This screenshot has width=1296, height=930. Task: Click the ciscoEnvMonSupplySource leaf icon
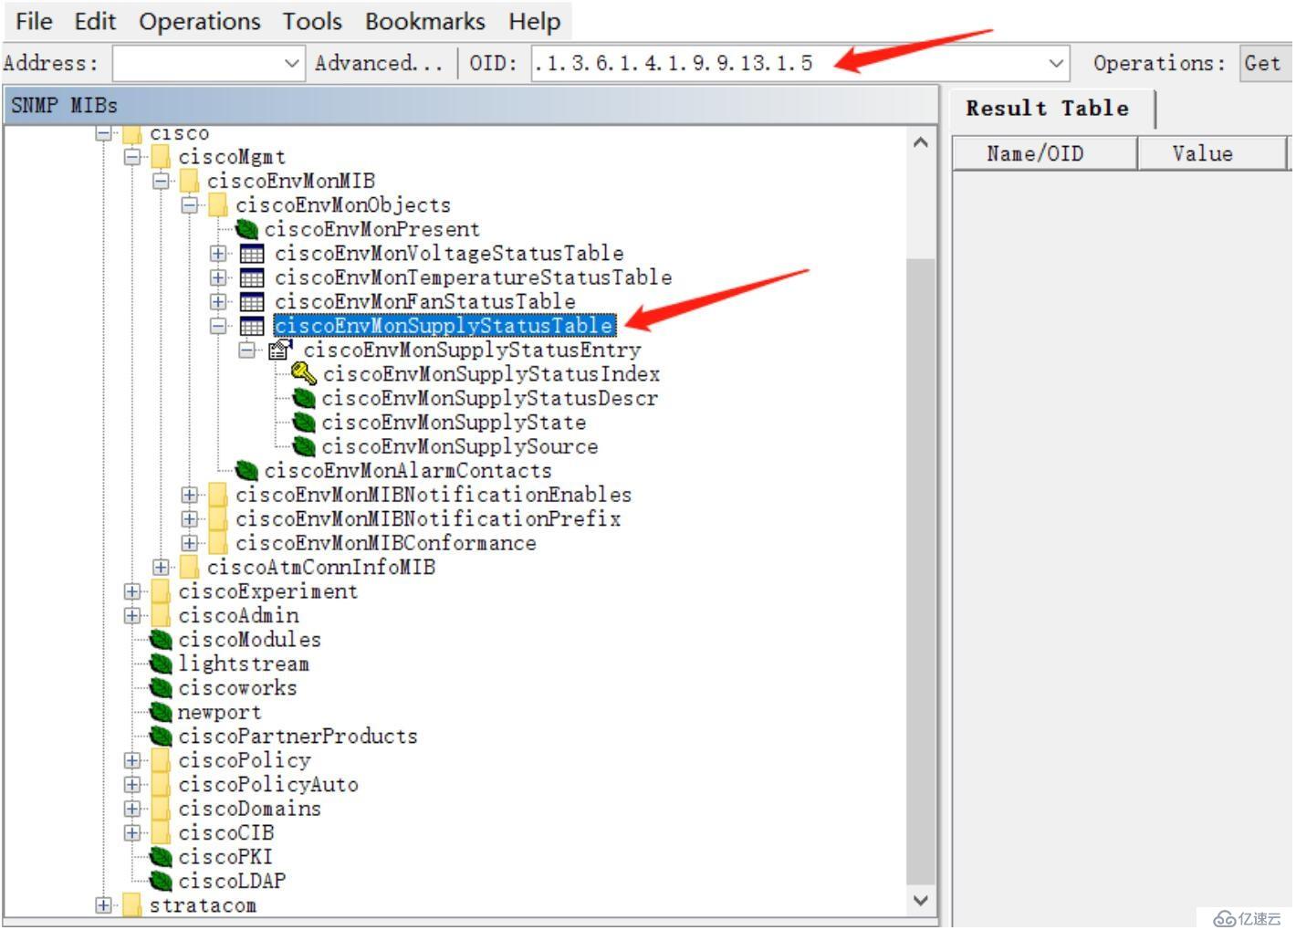point(304,447)
